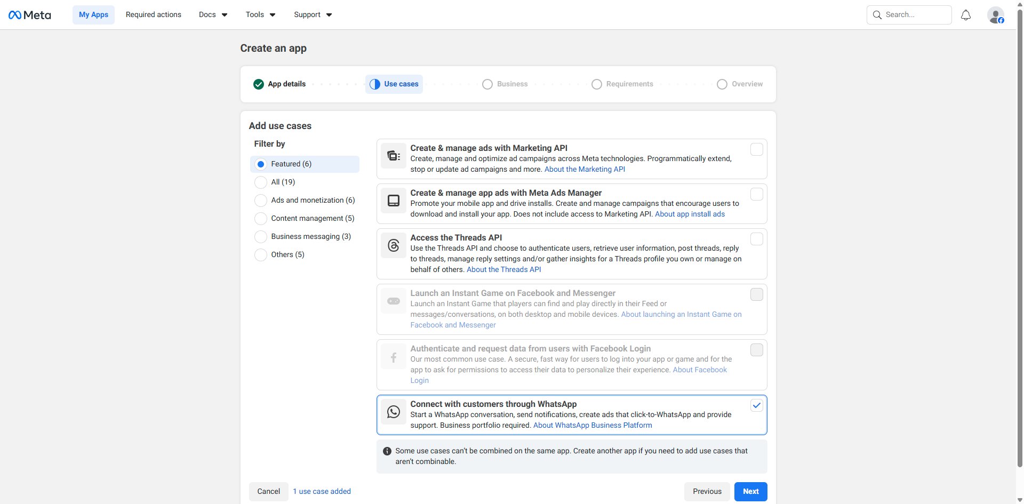Click the Previous button

click(x=707, y=492)
